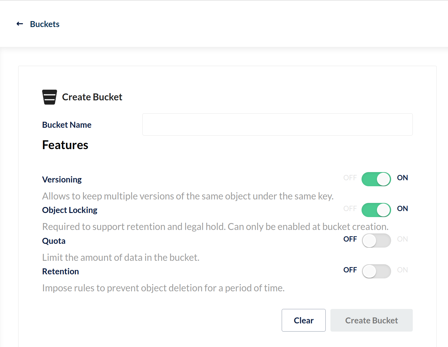The image size is (448, 347).
Task: Enable the Quota toggle switch
Action: tap(376, 241)
